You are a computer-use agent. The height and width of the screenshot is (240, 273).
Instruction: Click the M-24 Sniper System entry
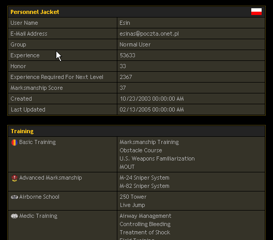point(144,178)
